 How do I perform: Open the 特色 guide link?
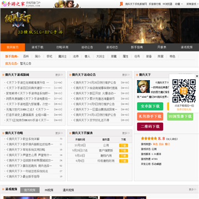pyautogui.click(x=172, y=56)
